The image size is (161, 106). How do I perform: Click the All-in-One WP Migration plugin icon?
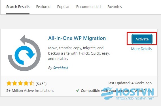click(x=24, y=53)
